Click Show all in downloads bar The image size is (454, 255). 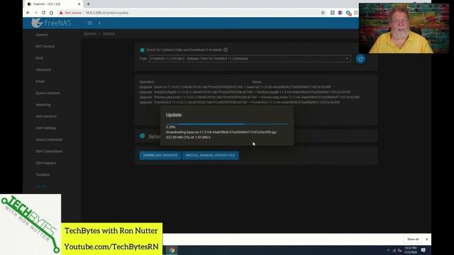[x=413, y=239]
